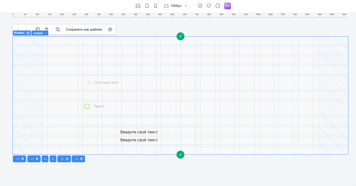Delete the block with trash icon

pyautogui.click(x=47, y=29)
